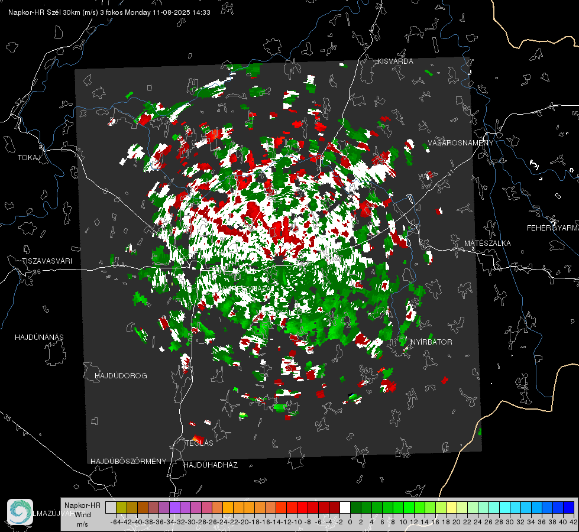This screenshot has height=532, width=579.
Task: Click the 20 value on the wind scale
Action: pos(457,523)
